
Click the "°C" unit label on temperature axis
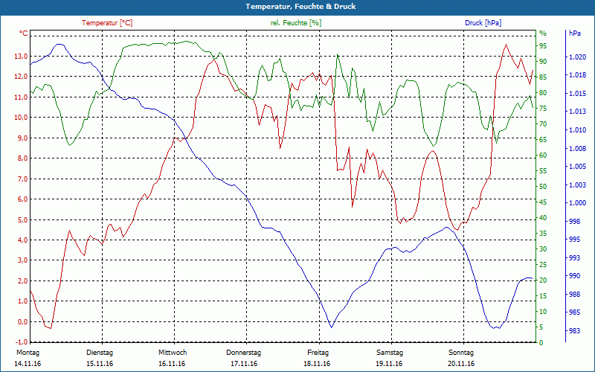click(23, 33)
